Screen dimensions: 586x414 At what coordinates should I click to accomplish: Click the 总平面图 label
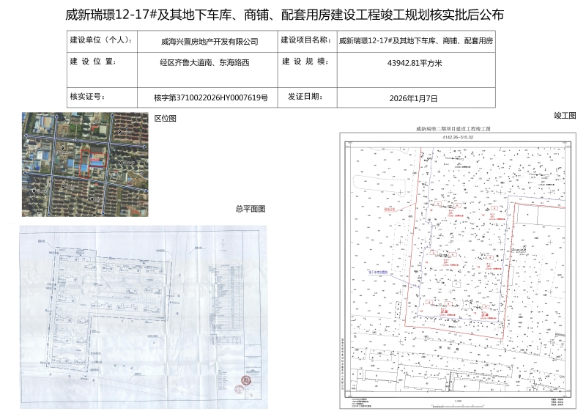250,209
